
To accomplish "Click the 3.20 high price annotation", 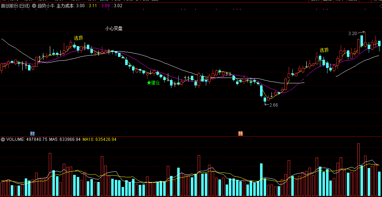I will pos(353,34).
